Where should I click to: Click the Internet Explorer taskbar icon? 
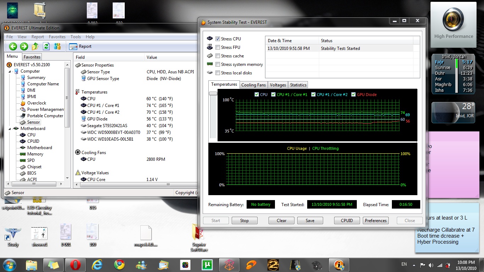click(97, 265)
